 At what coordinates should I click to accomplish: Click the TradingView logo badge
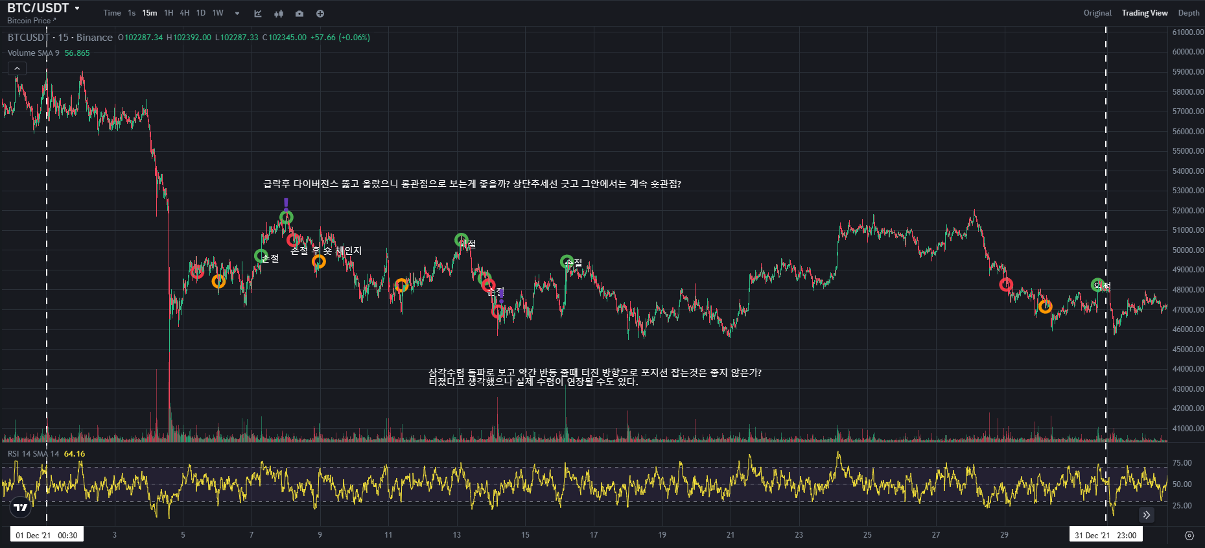(x=21, y=507)
